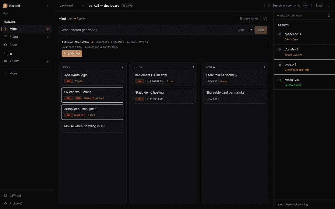The image size is (335, 209).
Task: Click BLOCKED tag on Autopilot human gates
Action: point(80,115)
